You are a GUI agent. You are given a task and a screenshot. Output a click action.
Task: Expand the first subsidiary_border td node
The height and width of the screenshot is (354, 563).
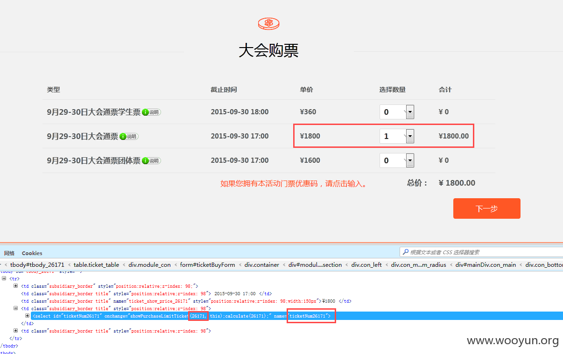(16, 286)
